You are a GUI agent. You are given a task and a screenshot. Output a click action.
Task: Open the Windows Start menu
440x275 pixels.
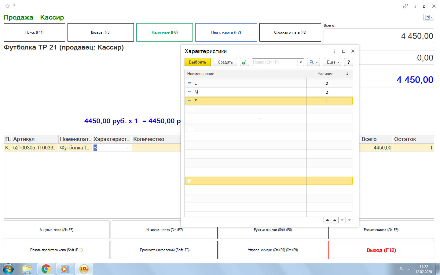click(x=8, y=269)
